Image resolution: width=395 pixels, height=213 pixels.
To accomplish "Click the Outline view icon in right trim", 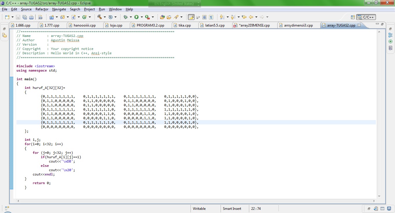I will (x=391, y=35).
